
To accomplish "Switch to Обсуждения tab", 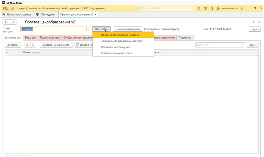I will coord(46,15).
